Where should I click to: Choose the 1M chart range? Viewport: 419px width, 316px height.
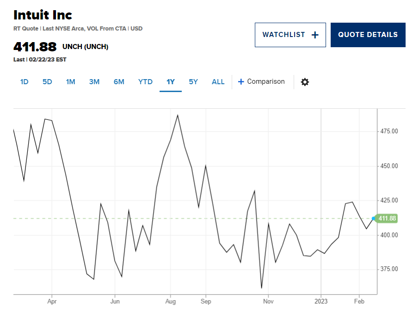click(71, 82)
